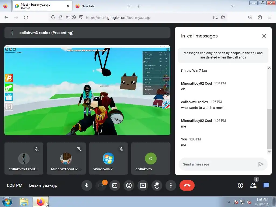Click the "who wants to watch a movie" message
This screenshot has height=207, width=276.
(x=203, y=108)
